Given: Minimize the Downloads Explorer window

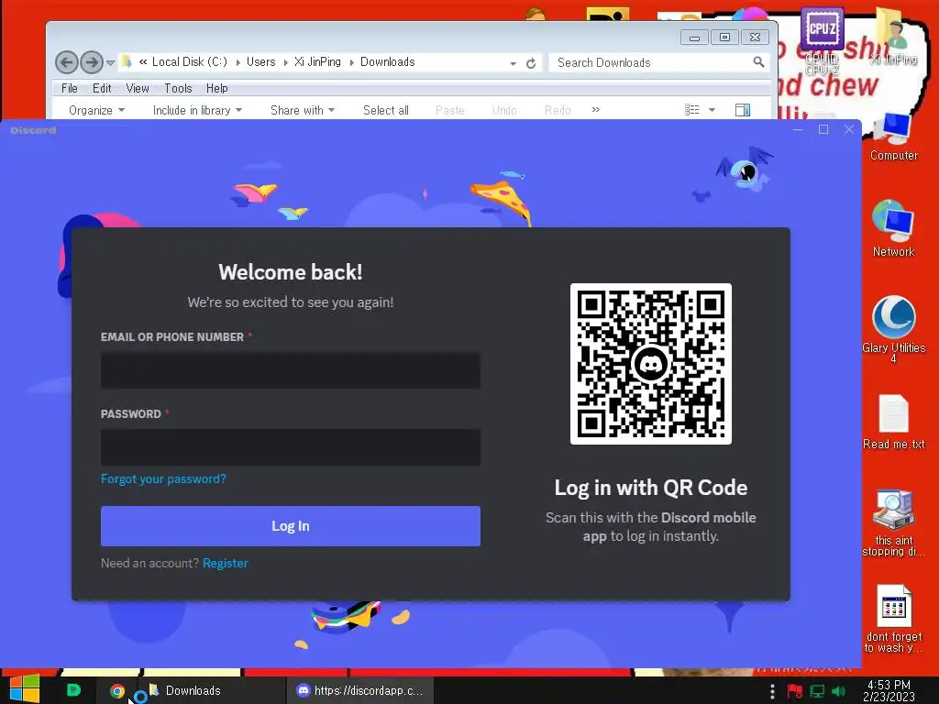Looking at the screenshot, I should pos(695,38).
